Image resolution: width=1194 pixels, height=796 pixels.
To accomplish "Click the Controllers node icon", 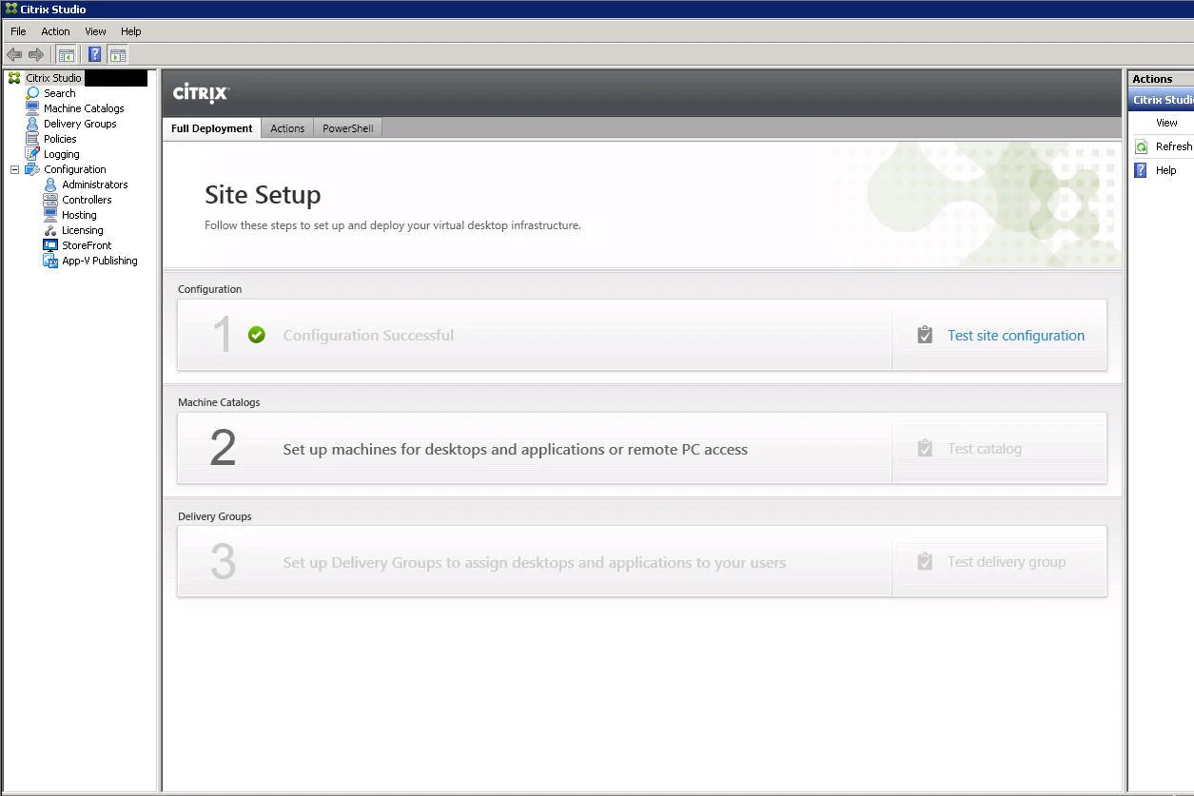I will point(50,200).
